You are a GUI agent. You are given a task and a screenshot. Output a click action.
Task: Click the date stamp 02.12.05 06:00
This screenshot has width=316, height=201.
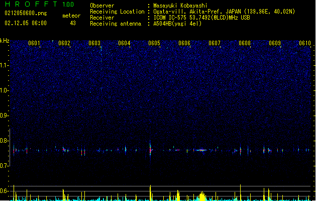point(26,23)
